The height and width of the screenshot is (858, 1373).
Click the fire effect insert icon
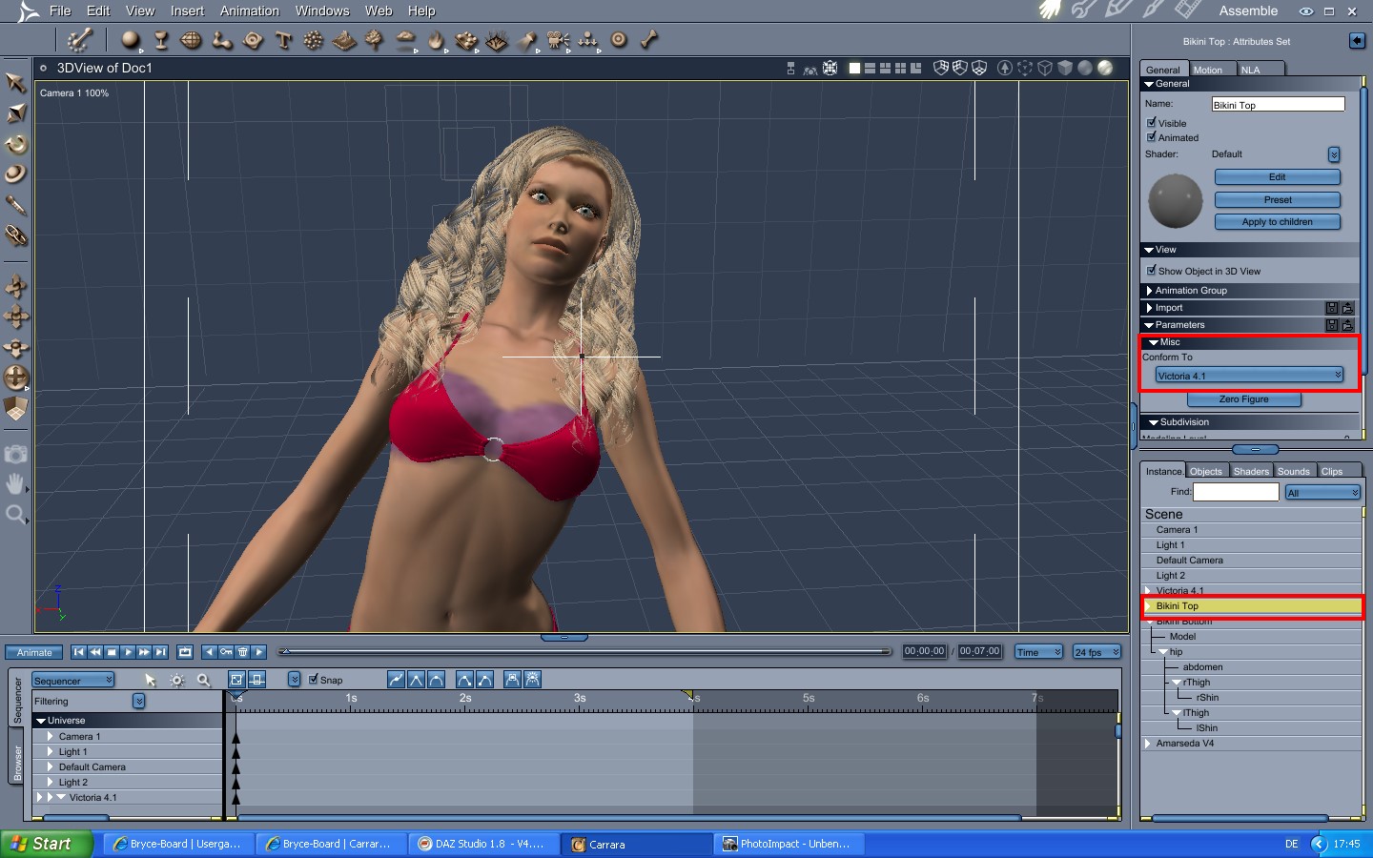coord(436,40)
